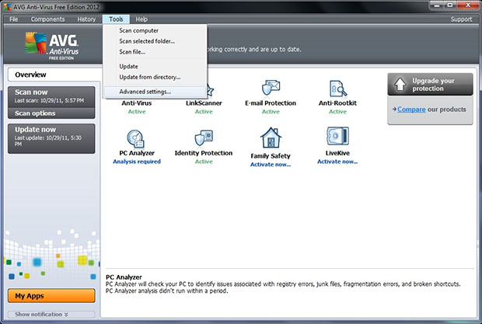Open the LiveKive vault icon
Viewport: 482px width, 324px height.
pos(337,136)
